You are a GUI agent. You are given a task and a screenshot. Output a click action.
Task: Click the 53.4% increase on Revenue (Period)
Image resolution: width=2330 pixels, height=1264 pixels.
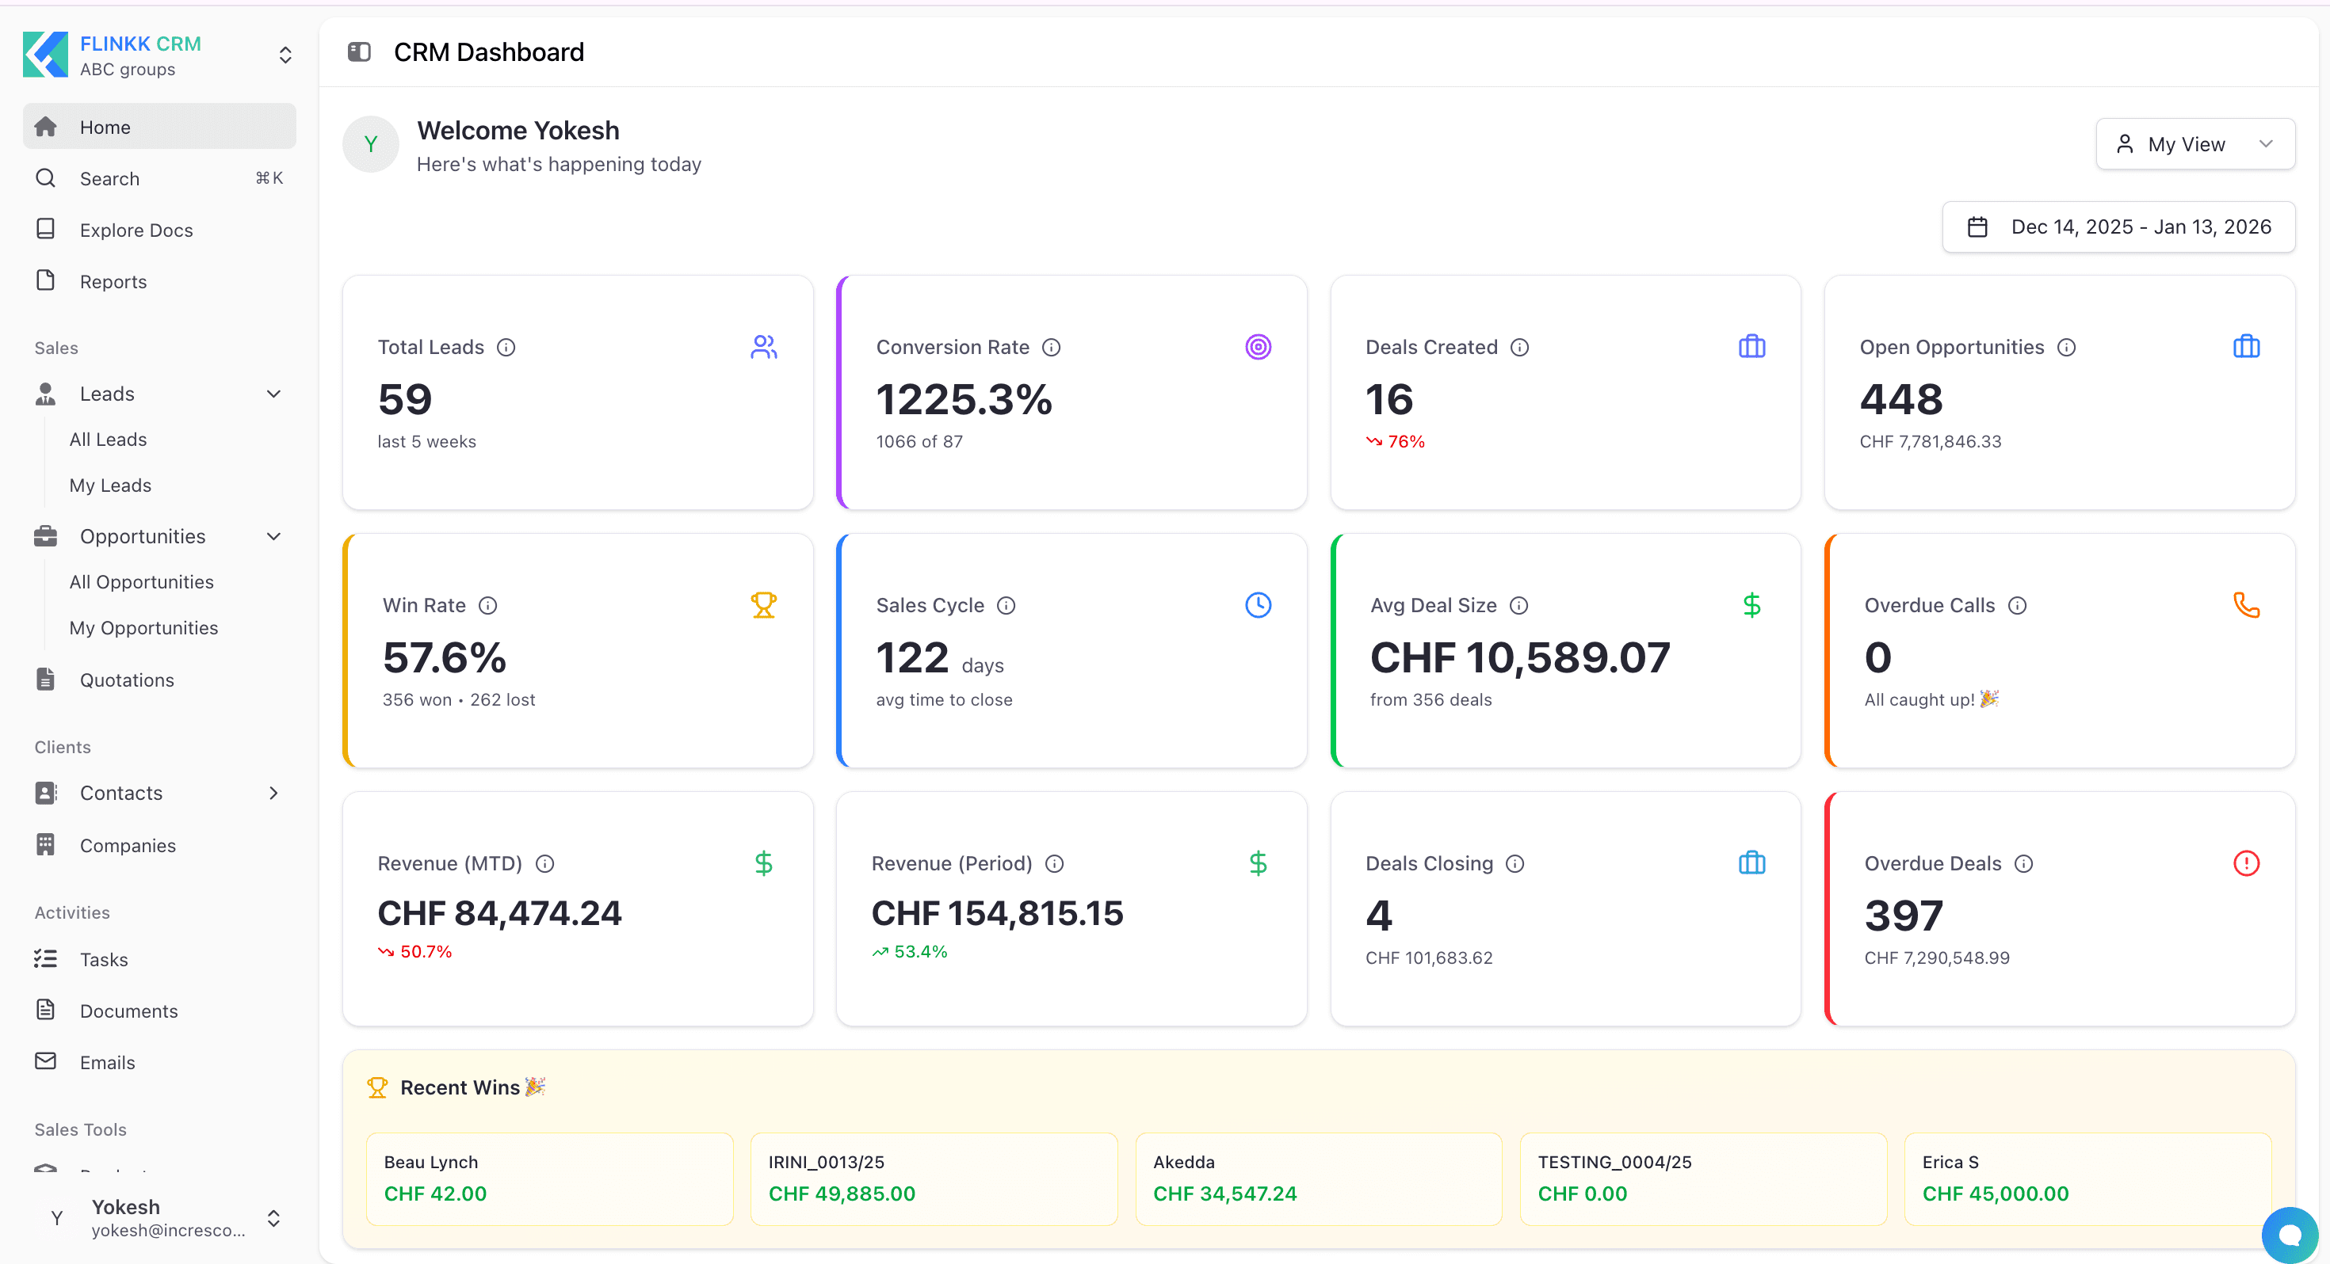909,952
